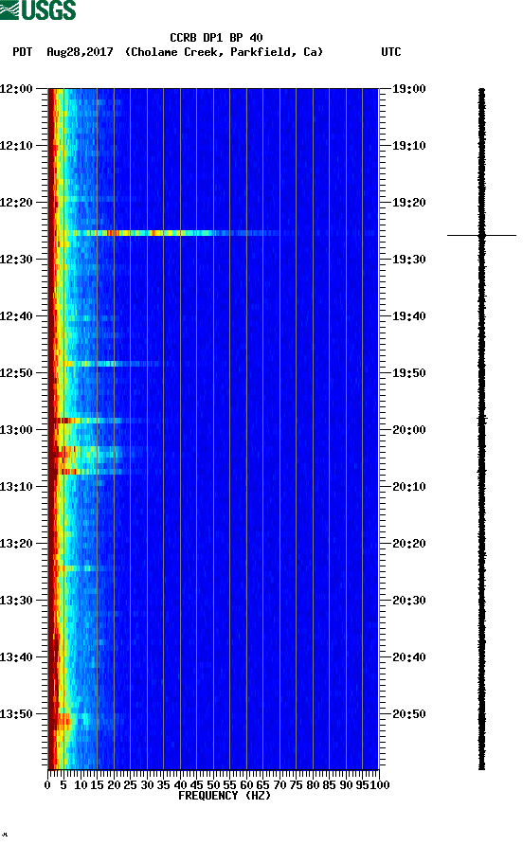Click the '13:10' PDT time label
The width and height of the screenshot is (523, 845).
pos(16,487)
